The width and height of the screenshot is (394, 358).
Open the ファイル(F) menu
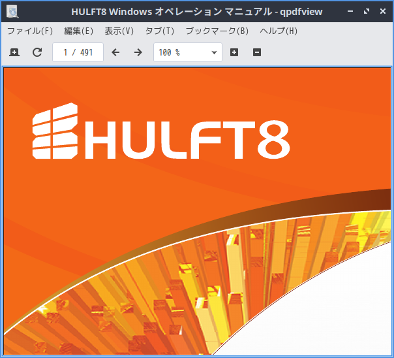pos(30,31)
